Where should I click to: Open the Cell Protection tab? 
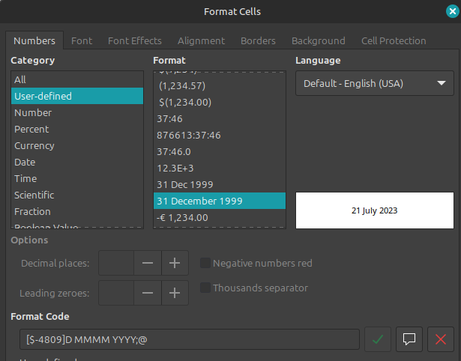[393, 40]
